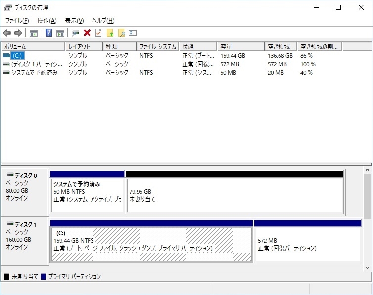Select the (C:) 159.44 GB partition block
373x295 pixels.
click(151, 241)
